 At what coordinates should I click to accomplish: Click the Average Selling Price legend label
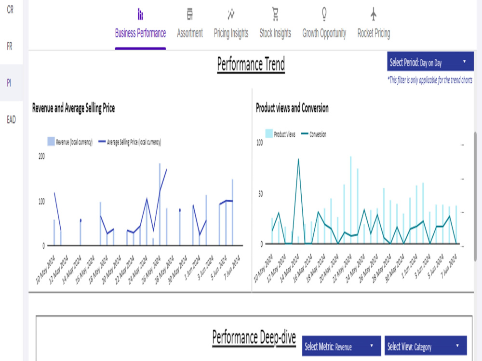click(x=134, y=142)
